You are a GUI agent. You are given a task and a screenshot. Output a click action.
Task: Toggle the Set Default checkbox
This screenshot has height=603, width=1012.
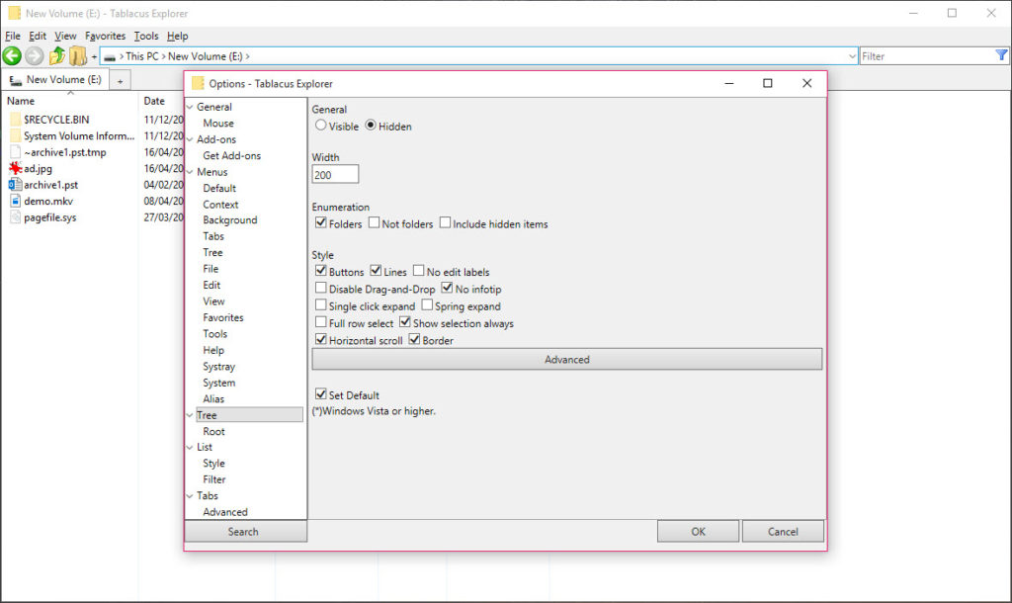[x=321, y=393]
